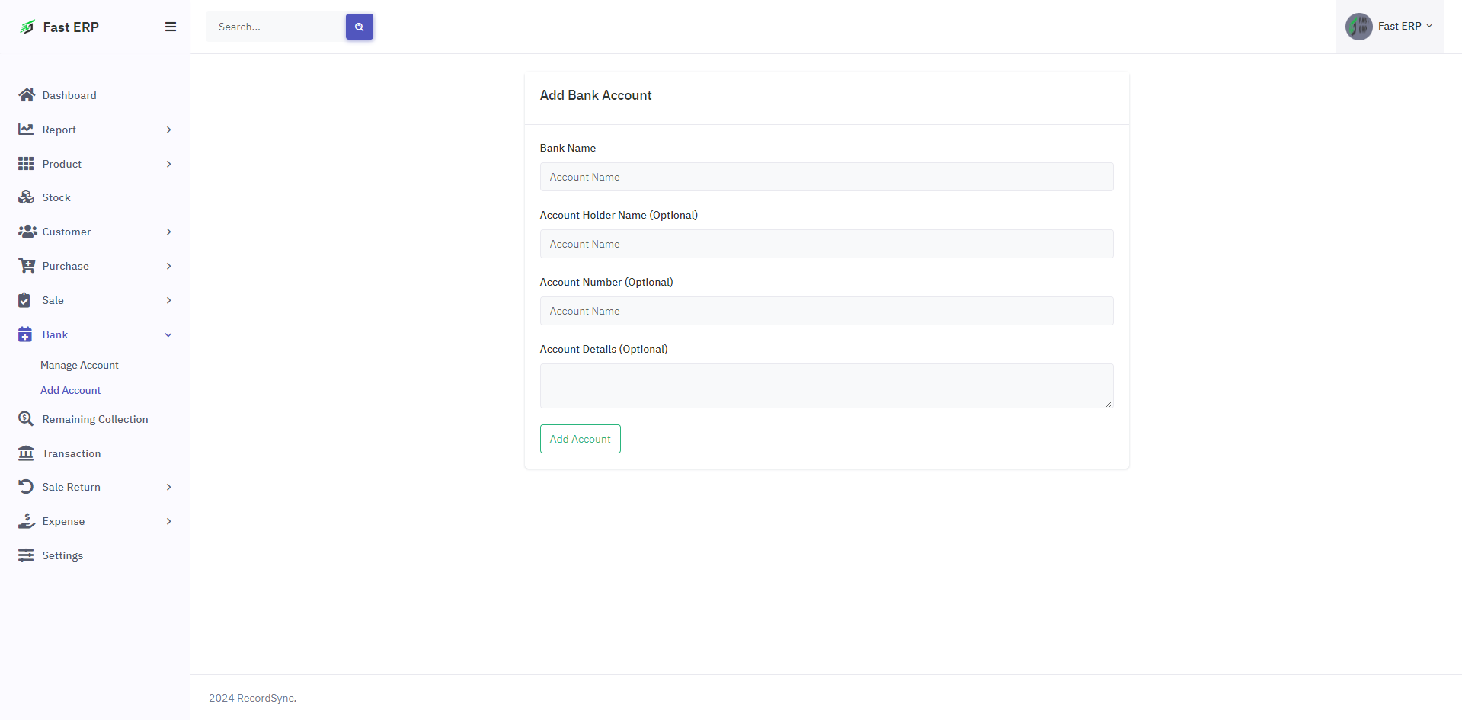Expand the Product submenu arrow
The width and height of the screenshot is (1462, 720).
click(168, 164)
